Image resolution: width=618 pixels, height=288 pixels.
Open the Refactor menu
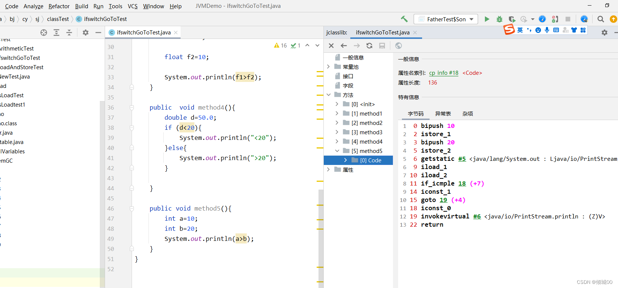pos(59,6)
